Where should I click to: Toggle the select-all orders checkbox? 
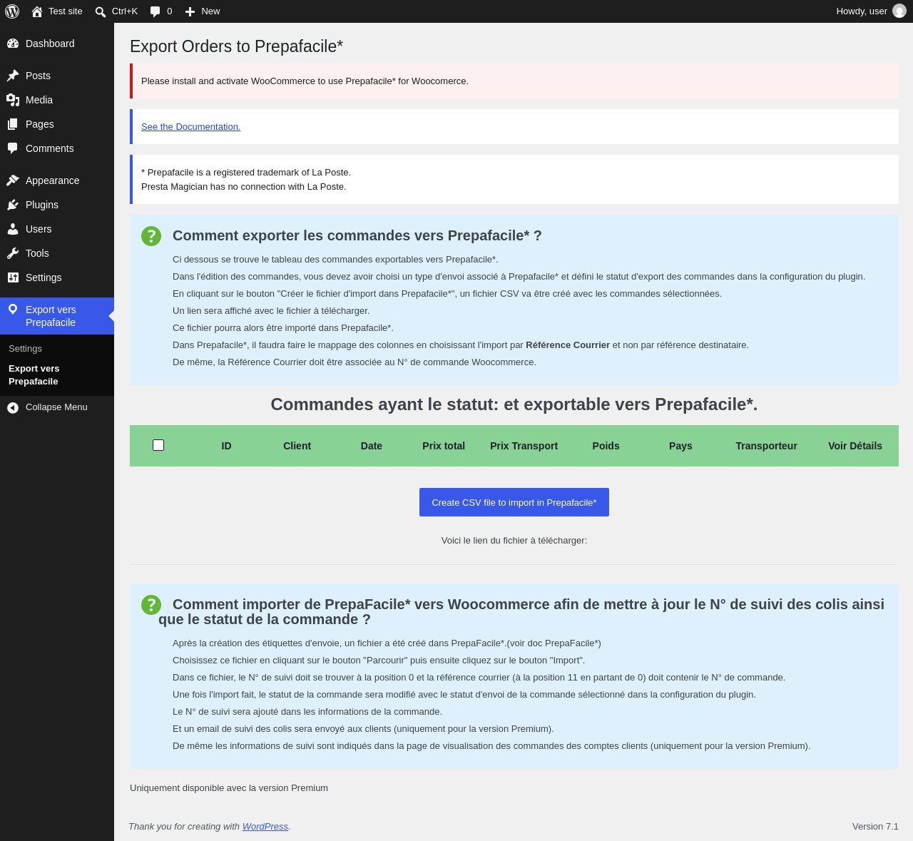point(158,445)
